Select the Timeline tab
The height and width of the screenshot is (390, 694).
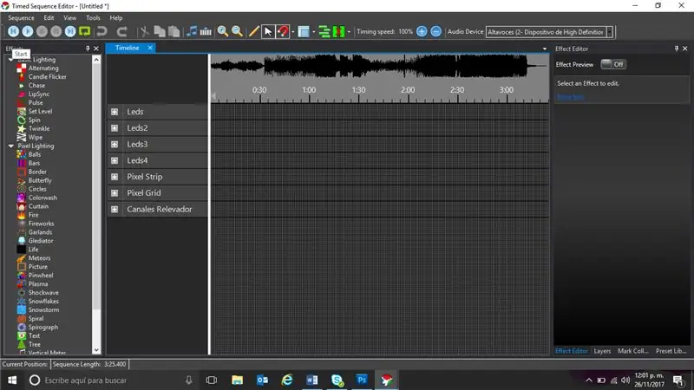127,48
